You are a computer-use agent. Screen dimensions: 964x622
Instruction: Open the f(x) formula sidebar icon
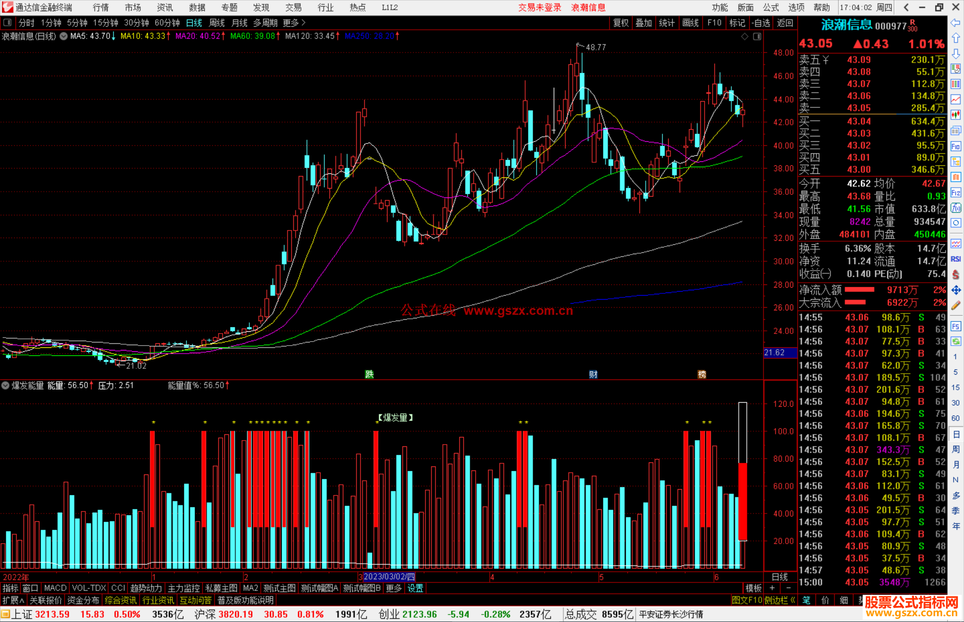pos(956,208)
